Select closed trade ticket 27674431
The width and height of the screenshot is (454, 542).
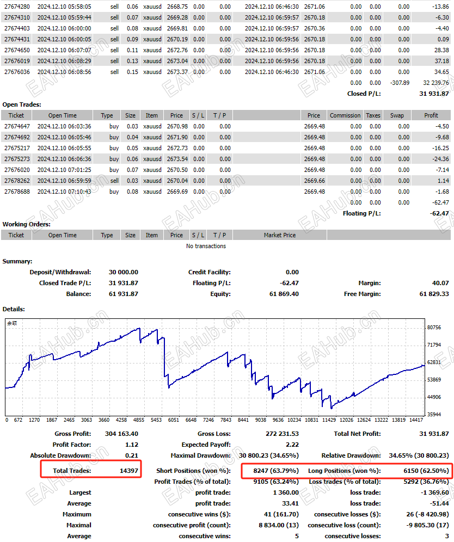[x=17, y=39]
